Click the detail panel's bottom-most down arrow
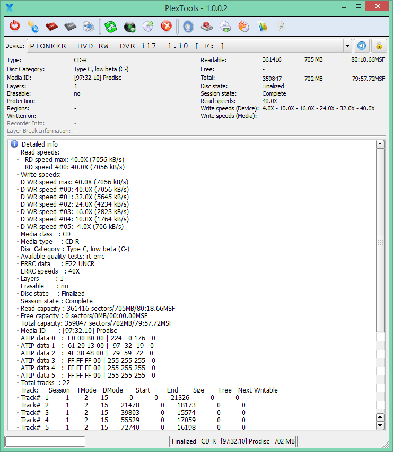The height and width of the screenshot is (452, 393). coord(380,425)
